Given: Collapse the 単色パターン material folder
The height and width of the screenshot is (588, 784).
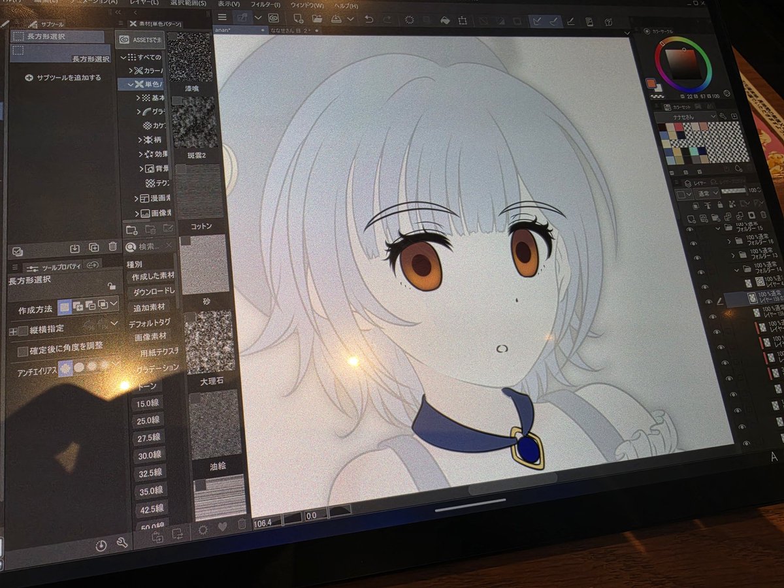Looking at the screenshot, I should tap(130, 84).
